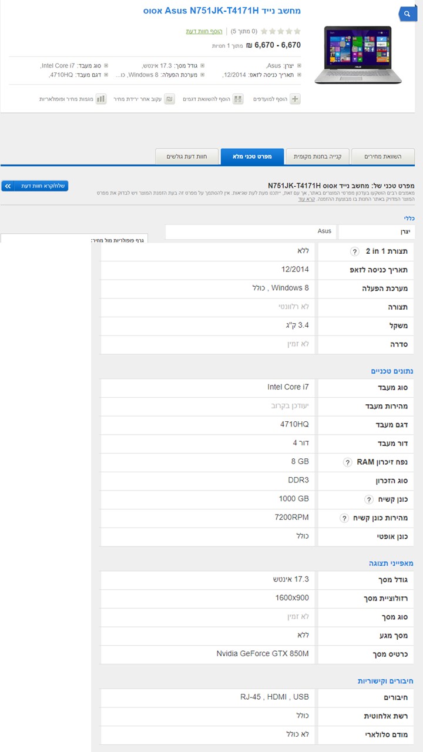Click the 'מתוך 1 חנויות' text
The image size is (423, 752).
point(227,45)
